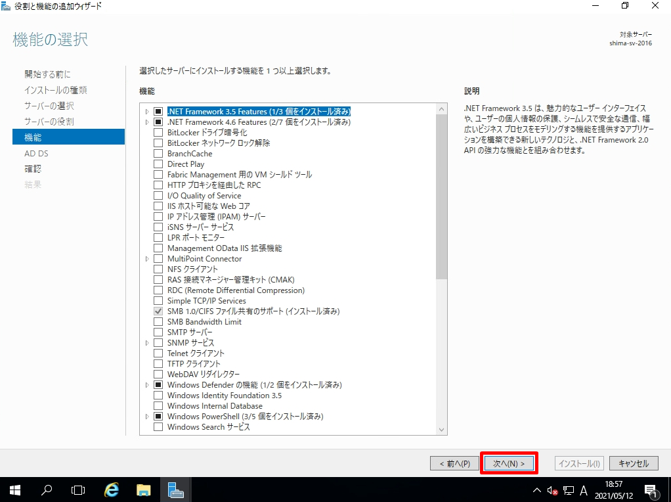The height and width of the screenshot is (502, 671).
Task: Select the SMB Bandwidth Limit row
Action: click(204, 322)
